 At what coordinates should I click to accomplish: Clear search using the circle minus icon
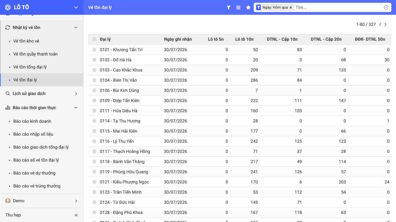[386, 7]
